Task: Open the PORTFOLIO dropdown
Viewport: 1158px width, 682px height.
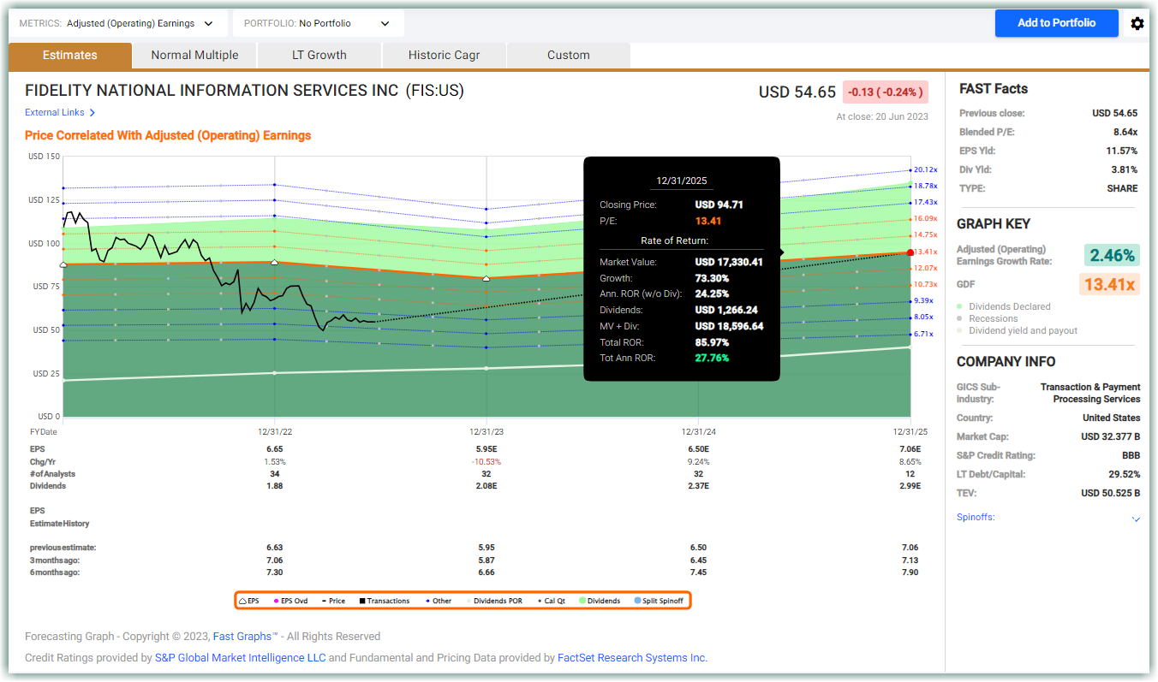Action: pyautogui.click(x=319, y=23)
